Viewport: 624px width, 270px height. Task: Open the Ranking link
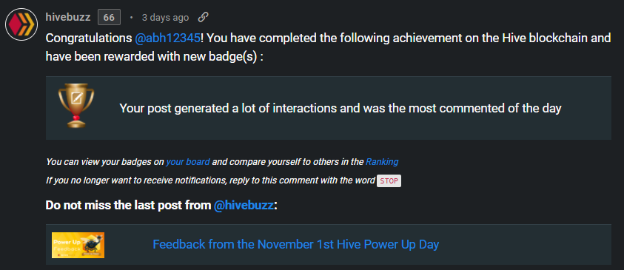[382, 162]
